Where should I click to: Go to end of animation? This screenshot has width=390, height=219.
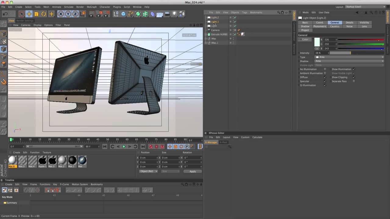(143, 147)
